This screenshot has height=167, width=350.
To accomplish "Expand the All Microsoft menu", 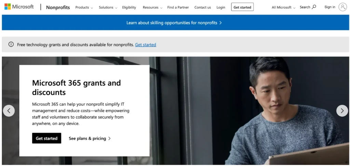I will 283,7.
